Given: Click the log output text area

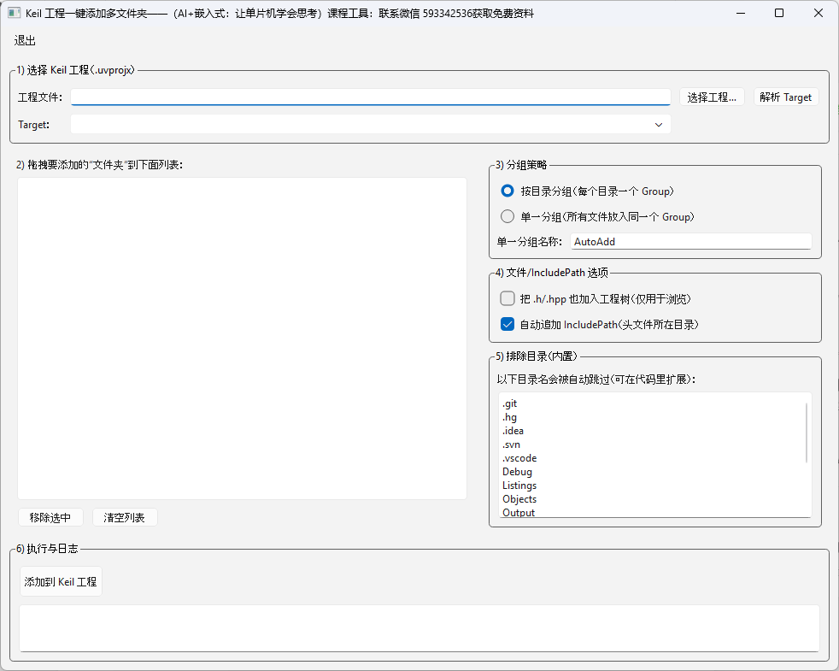Looking at the screenshot, I should click(419, 628).
